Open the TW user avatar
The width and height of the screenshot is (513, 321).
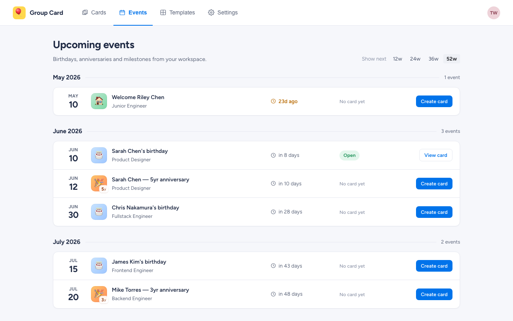pos(494,13)
